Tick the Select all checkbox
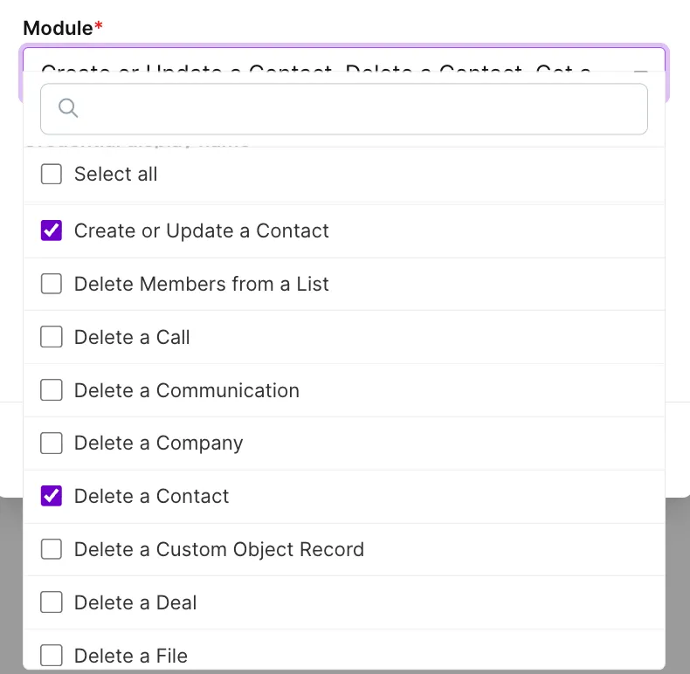The image size is (690, 674). [52, 174]
